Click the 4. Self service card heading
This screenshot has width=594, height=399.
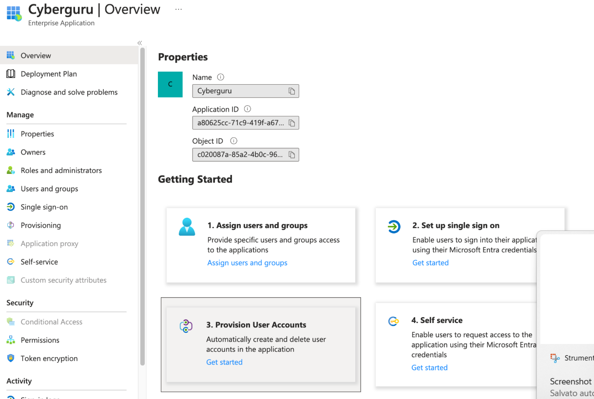click(x=437, y=320)
